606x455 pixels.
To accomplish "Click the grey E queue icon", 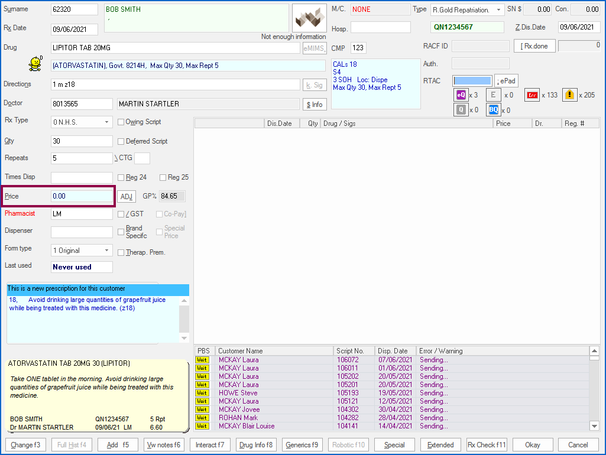I will click(493, 95).
